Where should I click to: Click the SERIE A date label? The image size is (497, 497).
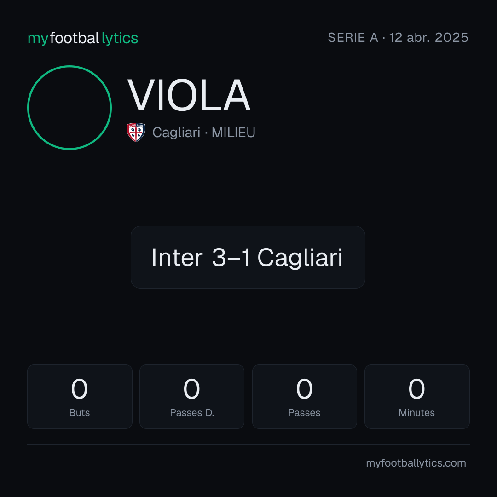[x=398, y=38]
